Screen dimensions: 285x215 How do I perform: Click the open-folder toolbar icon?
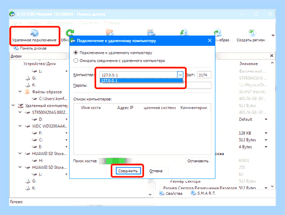tap(110, 32)
